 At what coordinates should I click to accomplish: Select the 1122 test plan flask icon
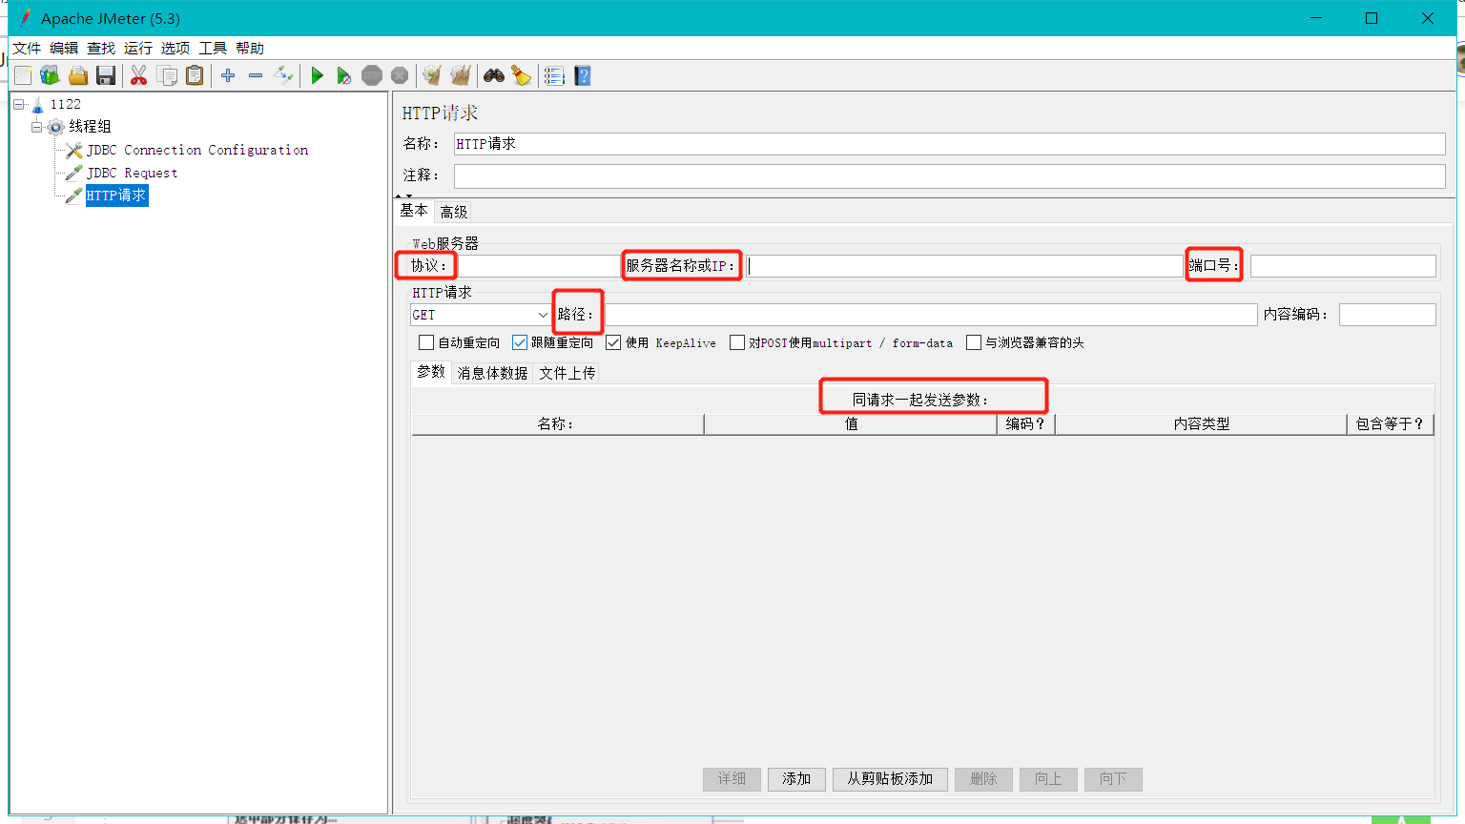point(37,104)
